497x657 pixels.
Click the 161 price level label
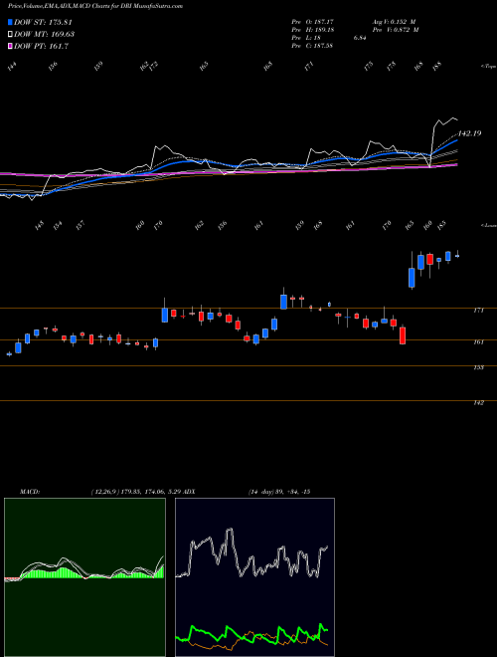pos(478,341)
